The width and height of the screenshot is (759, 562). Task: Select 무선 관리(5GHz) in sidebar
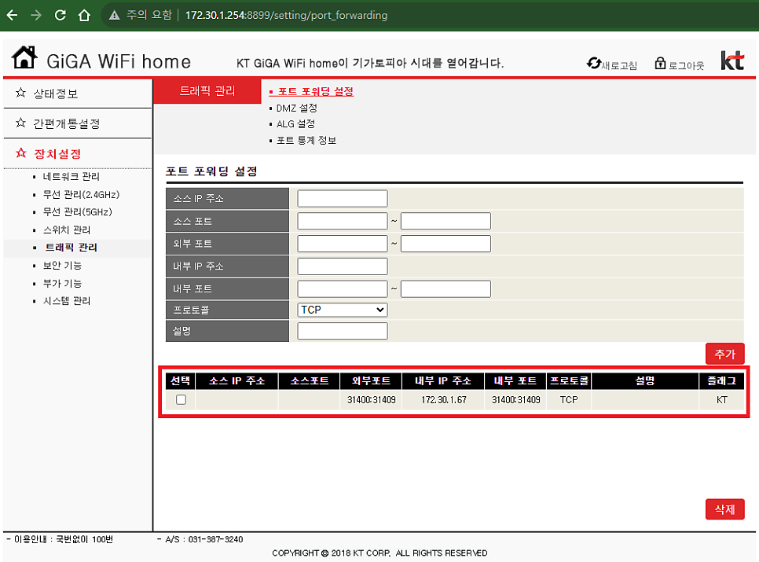pyautogui.click(x=78, y=212)
